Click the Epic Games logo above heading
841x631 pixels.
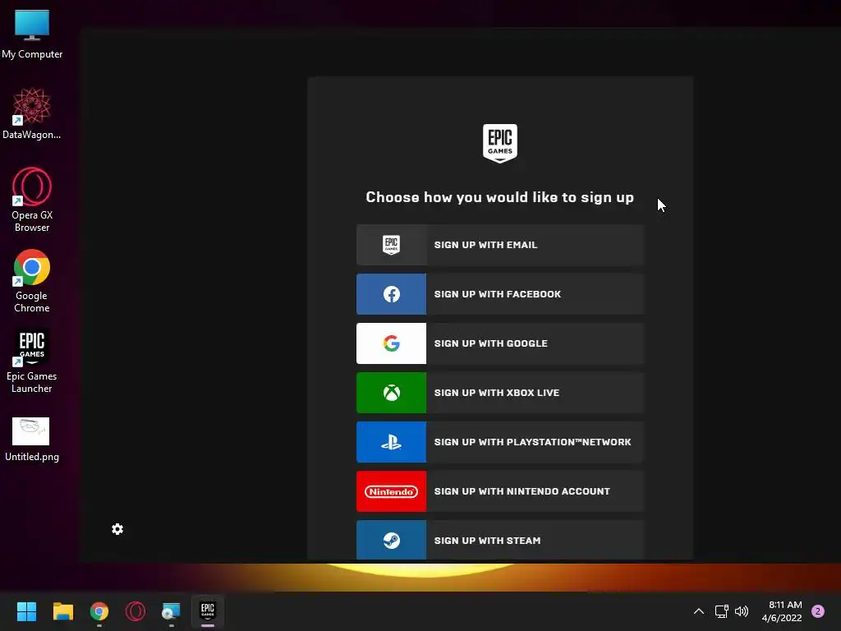coord(500,143)
